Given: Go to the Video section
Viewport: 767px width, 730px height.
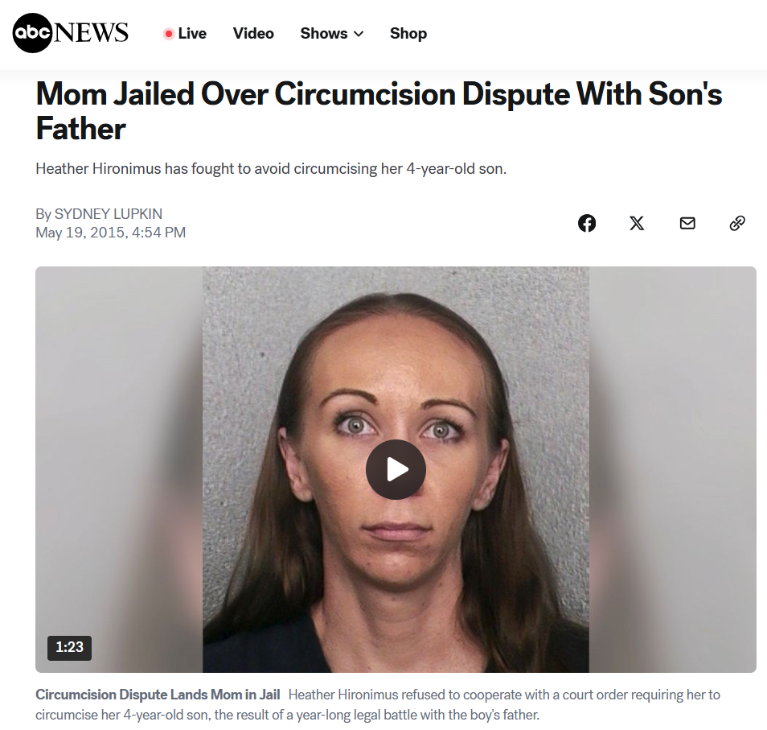Looking at the screenshot, I should tap(253, 33).
